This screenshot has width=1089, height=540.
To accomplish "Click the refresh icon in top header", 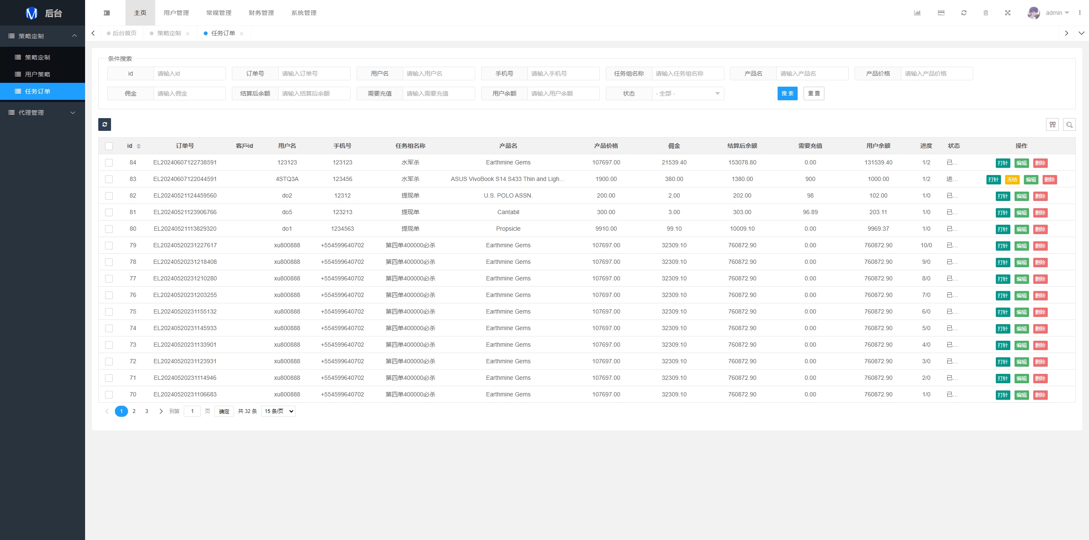I will point(964,13).
